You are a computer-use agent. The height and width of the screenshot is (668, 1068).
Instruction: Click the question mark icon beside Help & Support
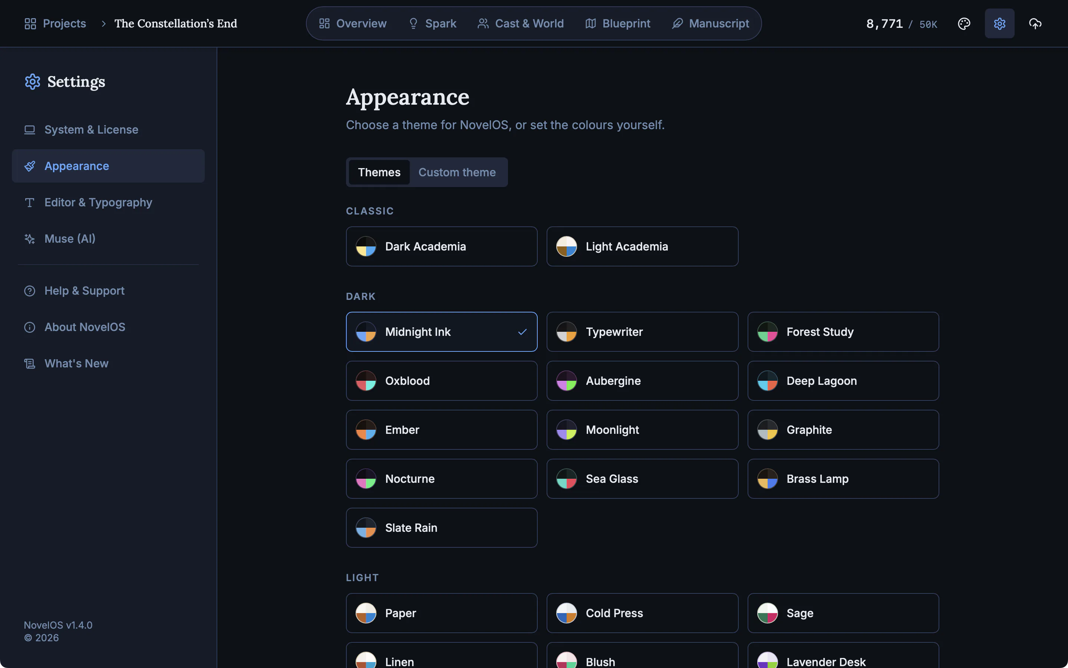(x=30, y=291)
